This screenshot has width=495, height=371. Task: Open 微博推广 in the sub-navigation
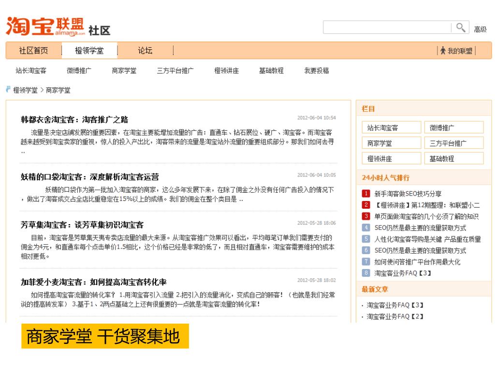click(x=79, y=71)
